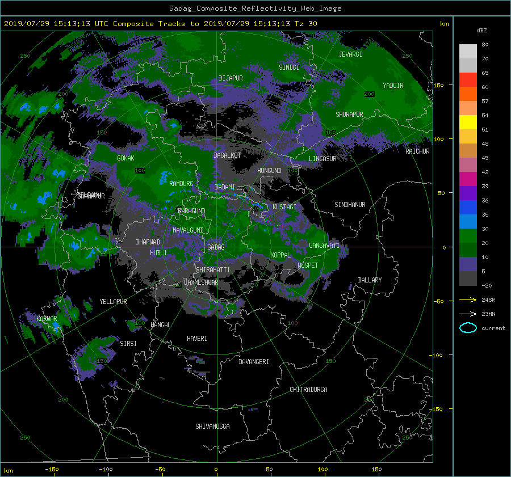Screen dimensions: 511x477
Task: Click the SINDHANUR city label
Action: click(x=350, y=205)
